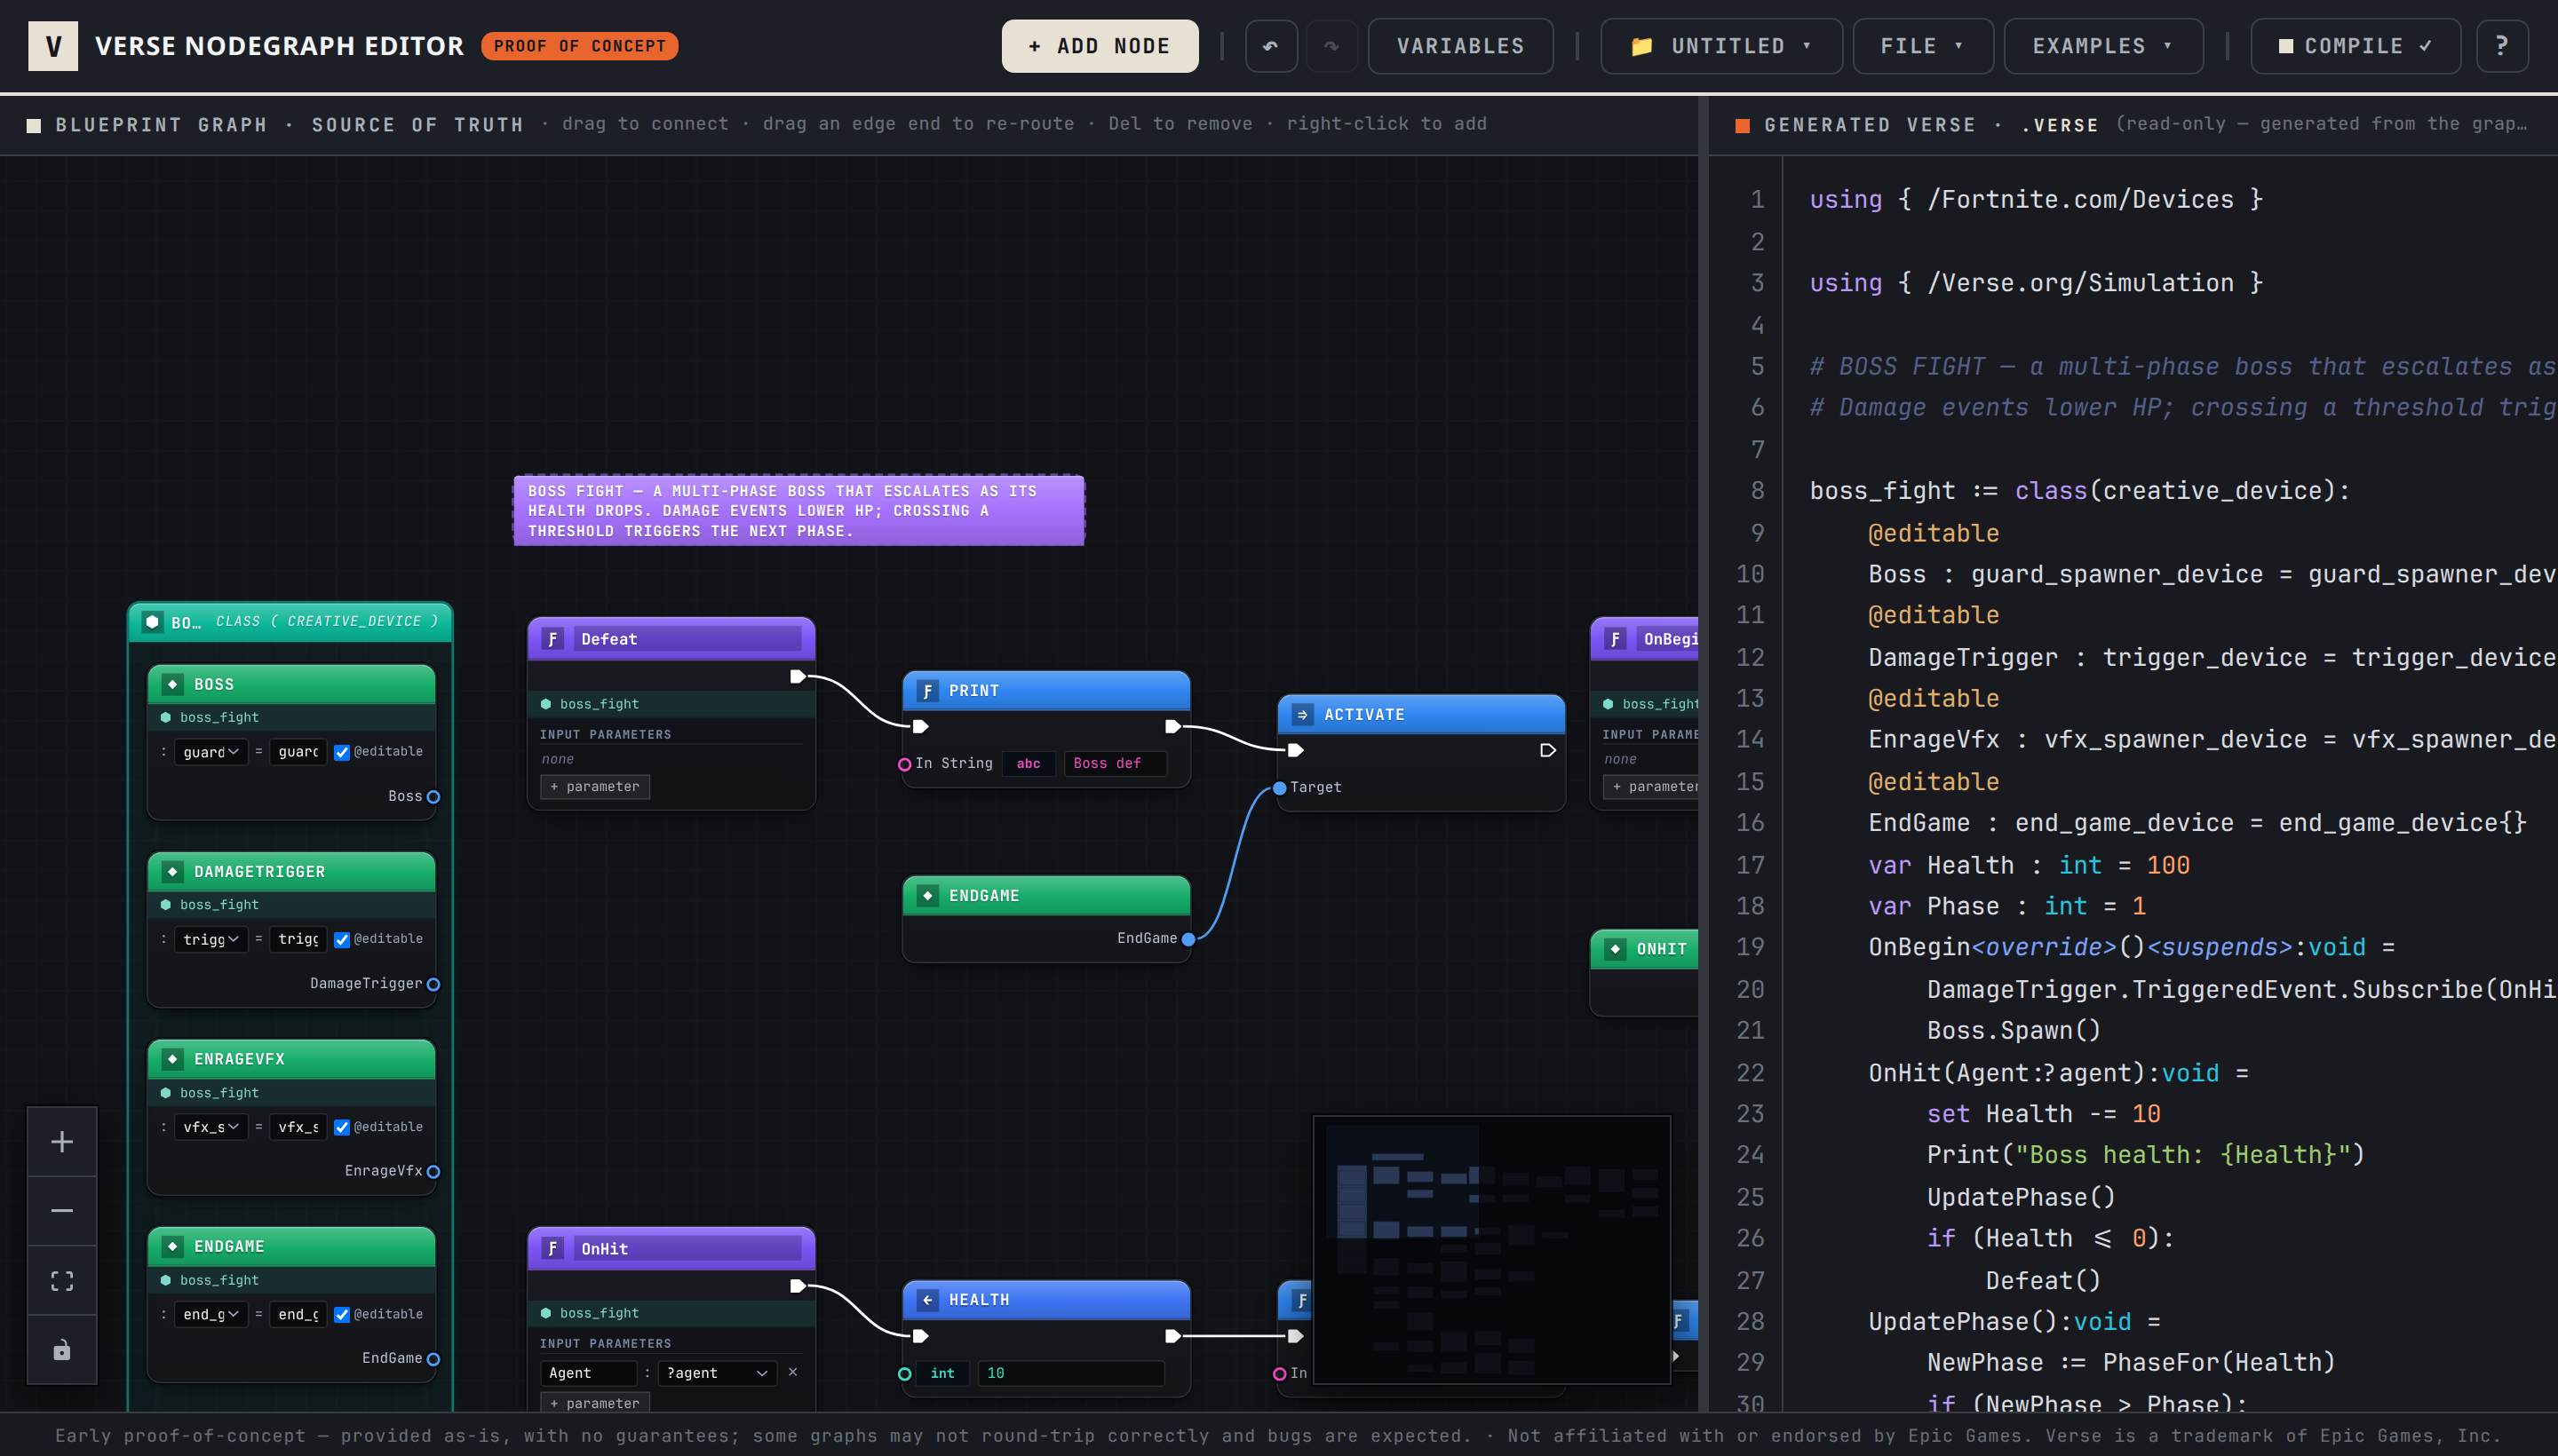Click the function icon on PRINT node
Image resolution: width=2558 pixels, height=1456 pixels.
pos(927,690)
